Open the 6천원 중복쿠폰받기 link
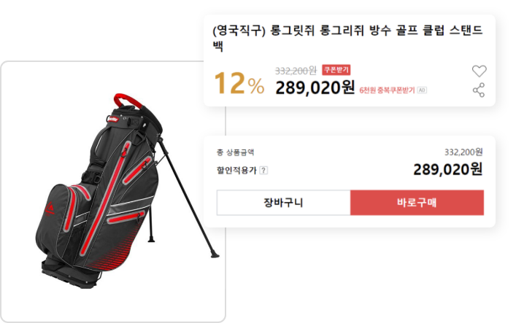Screen dimensions: 516x323 click(x=387, y=90)
